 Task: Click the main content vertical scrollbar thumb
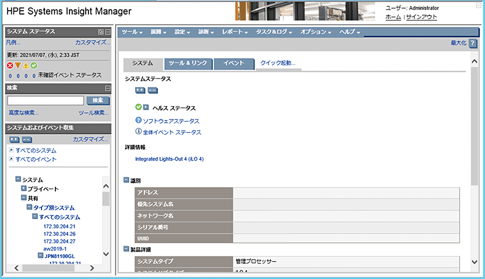tap(474, 126)
